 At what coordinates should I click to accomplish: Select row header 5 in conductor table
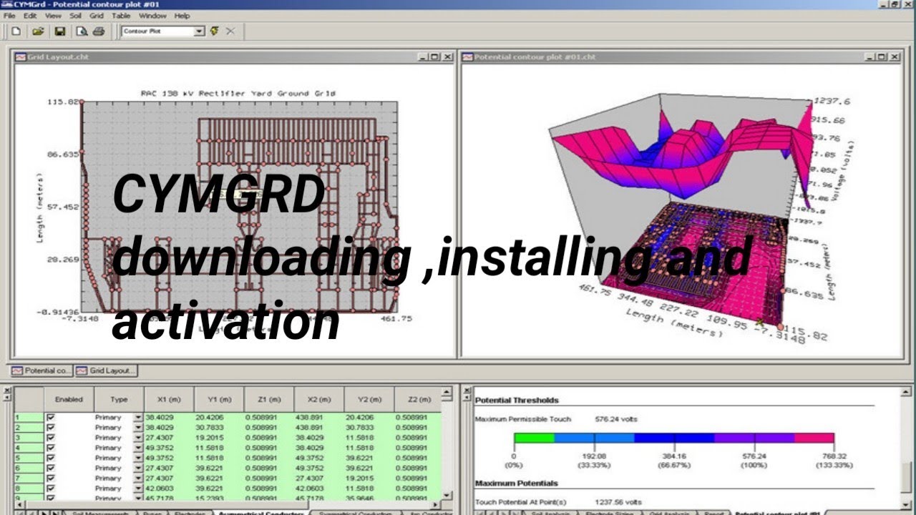pos(29,458)
